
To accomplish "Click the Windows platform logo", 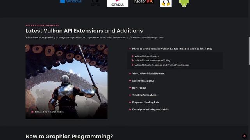I will (x=71, y=2).
